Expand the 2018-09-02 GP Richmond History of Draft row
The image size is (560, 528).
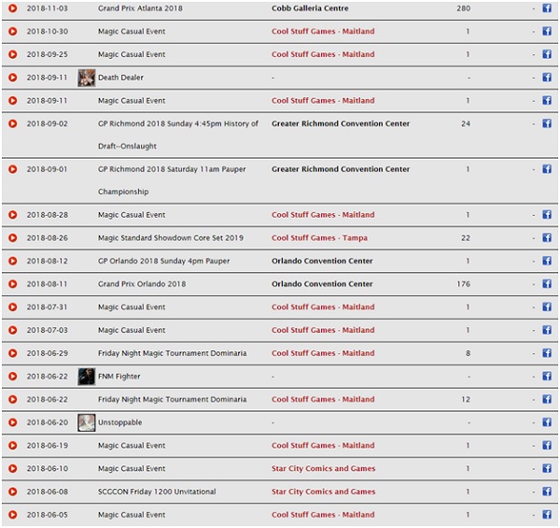(x=12, y=123)
